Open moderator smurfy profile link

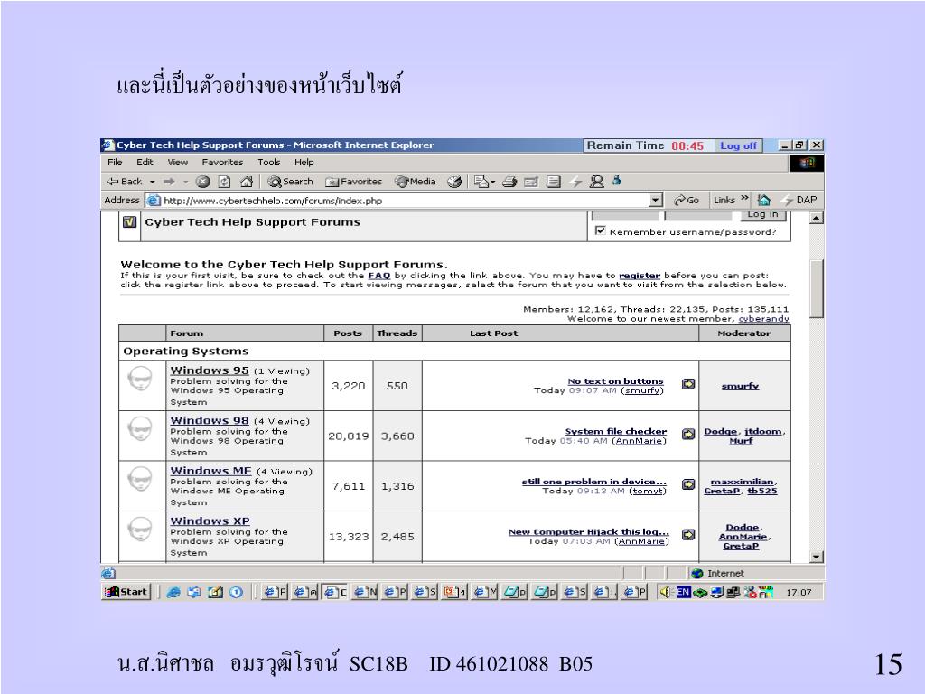[x=740, y=386]
